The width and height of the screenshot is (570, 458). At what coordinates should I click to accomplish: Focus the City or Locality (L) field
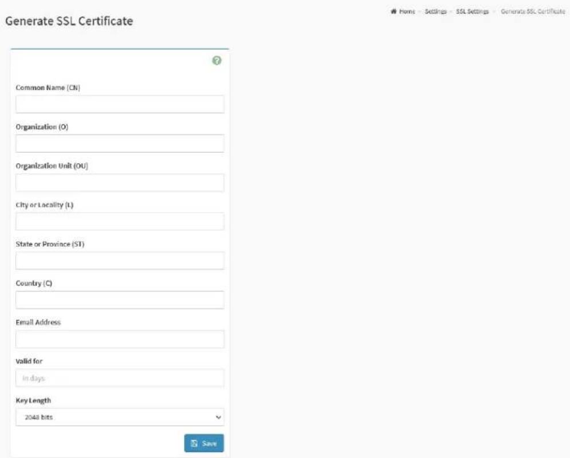click(x=120, y=222)
